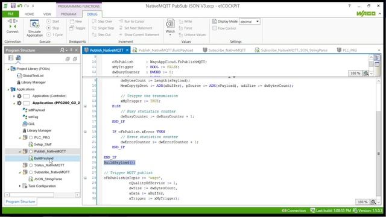Open the Watch tool icon

pos(170,24)
